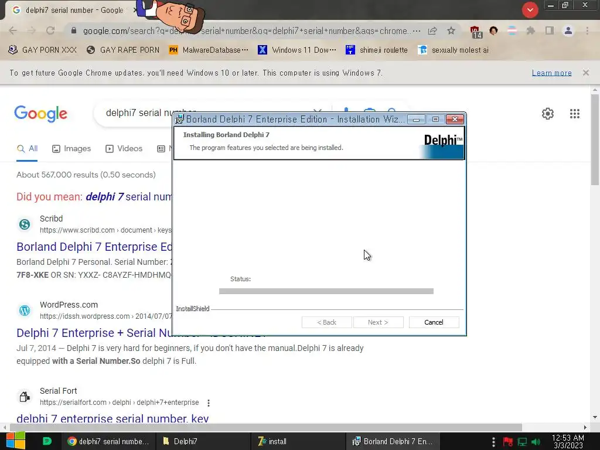Share this page using the share icon
Viewport: 600px width, 450px height.
tap(432, 30)
